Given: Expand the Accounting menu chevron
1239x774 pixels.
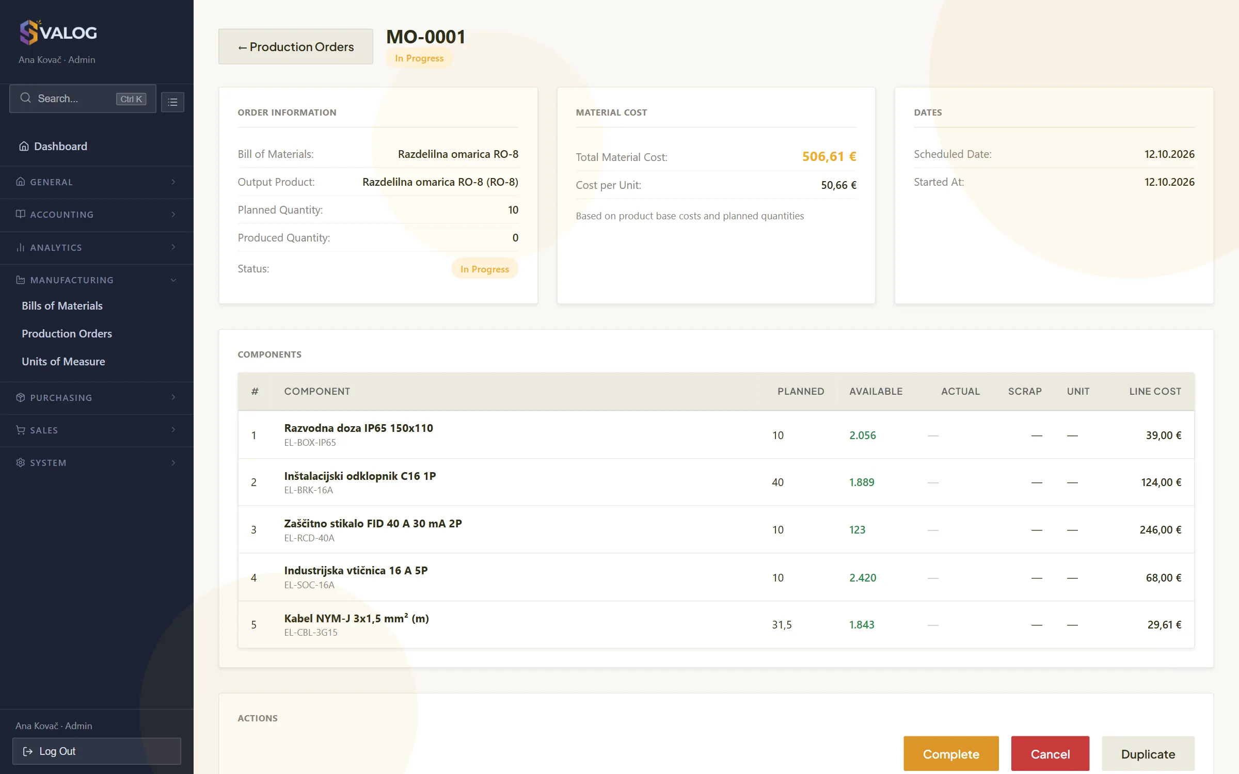Looking at the screenshot, I should (x=173, y=214).
